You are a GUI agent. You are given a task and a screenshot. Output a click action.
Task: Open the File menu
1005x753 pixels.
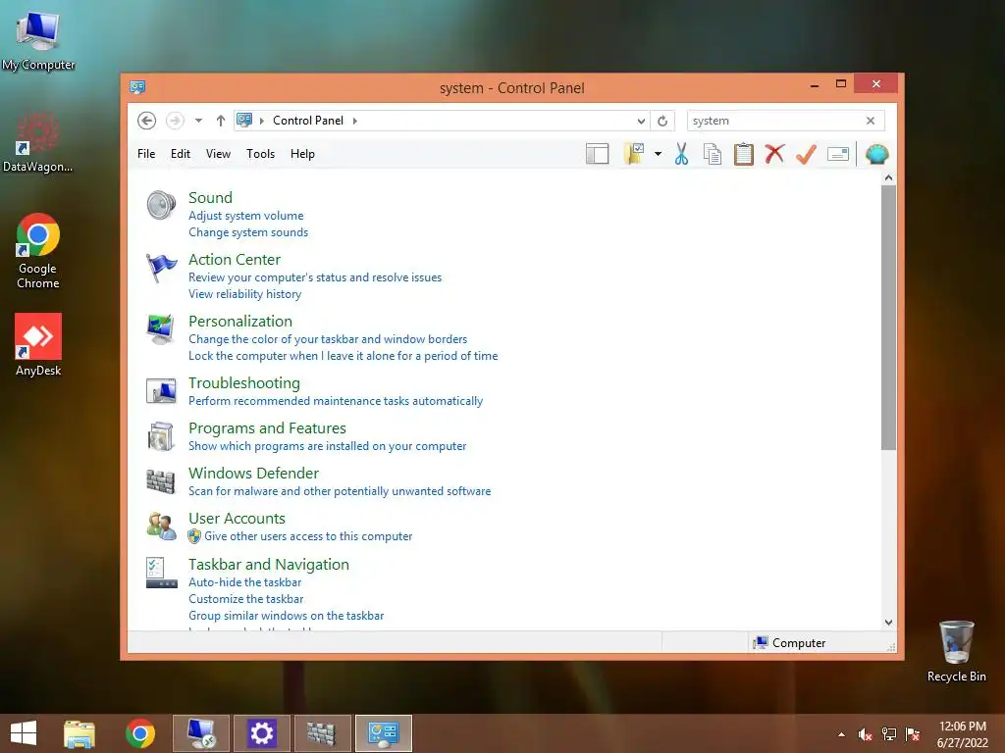pos(146,154)
